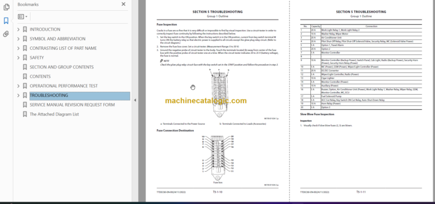Go to SYMBOL AND ABBREVIATION bookmark

point(57,39)
